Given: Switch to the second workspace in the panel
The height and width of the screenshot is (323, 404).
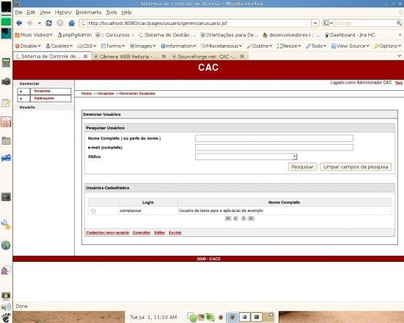Looking at the screenshot, I should 244,317.
